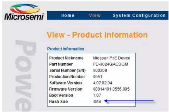
Task: Click the Microsemi logo
Action: 24,12
